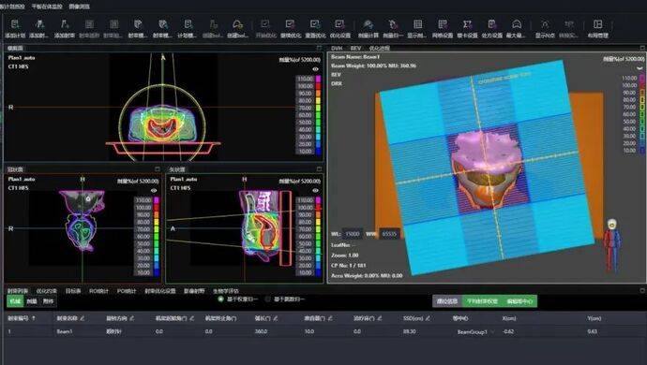Expand the collapse chevron under BEV dose label
647x365 pixels.
pos(640,68)
